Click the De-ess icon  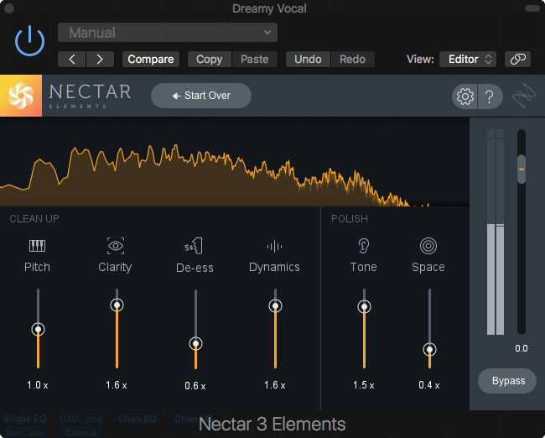click(x=194, y=246)
